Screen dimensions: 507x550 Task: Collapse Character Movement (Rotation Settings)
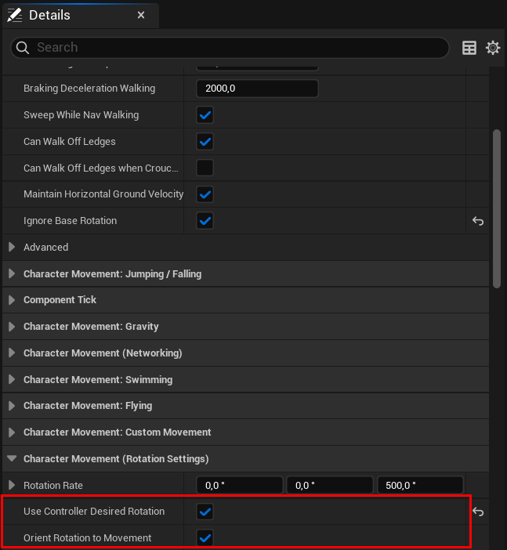point(12,458)
